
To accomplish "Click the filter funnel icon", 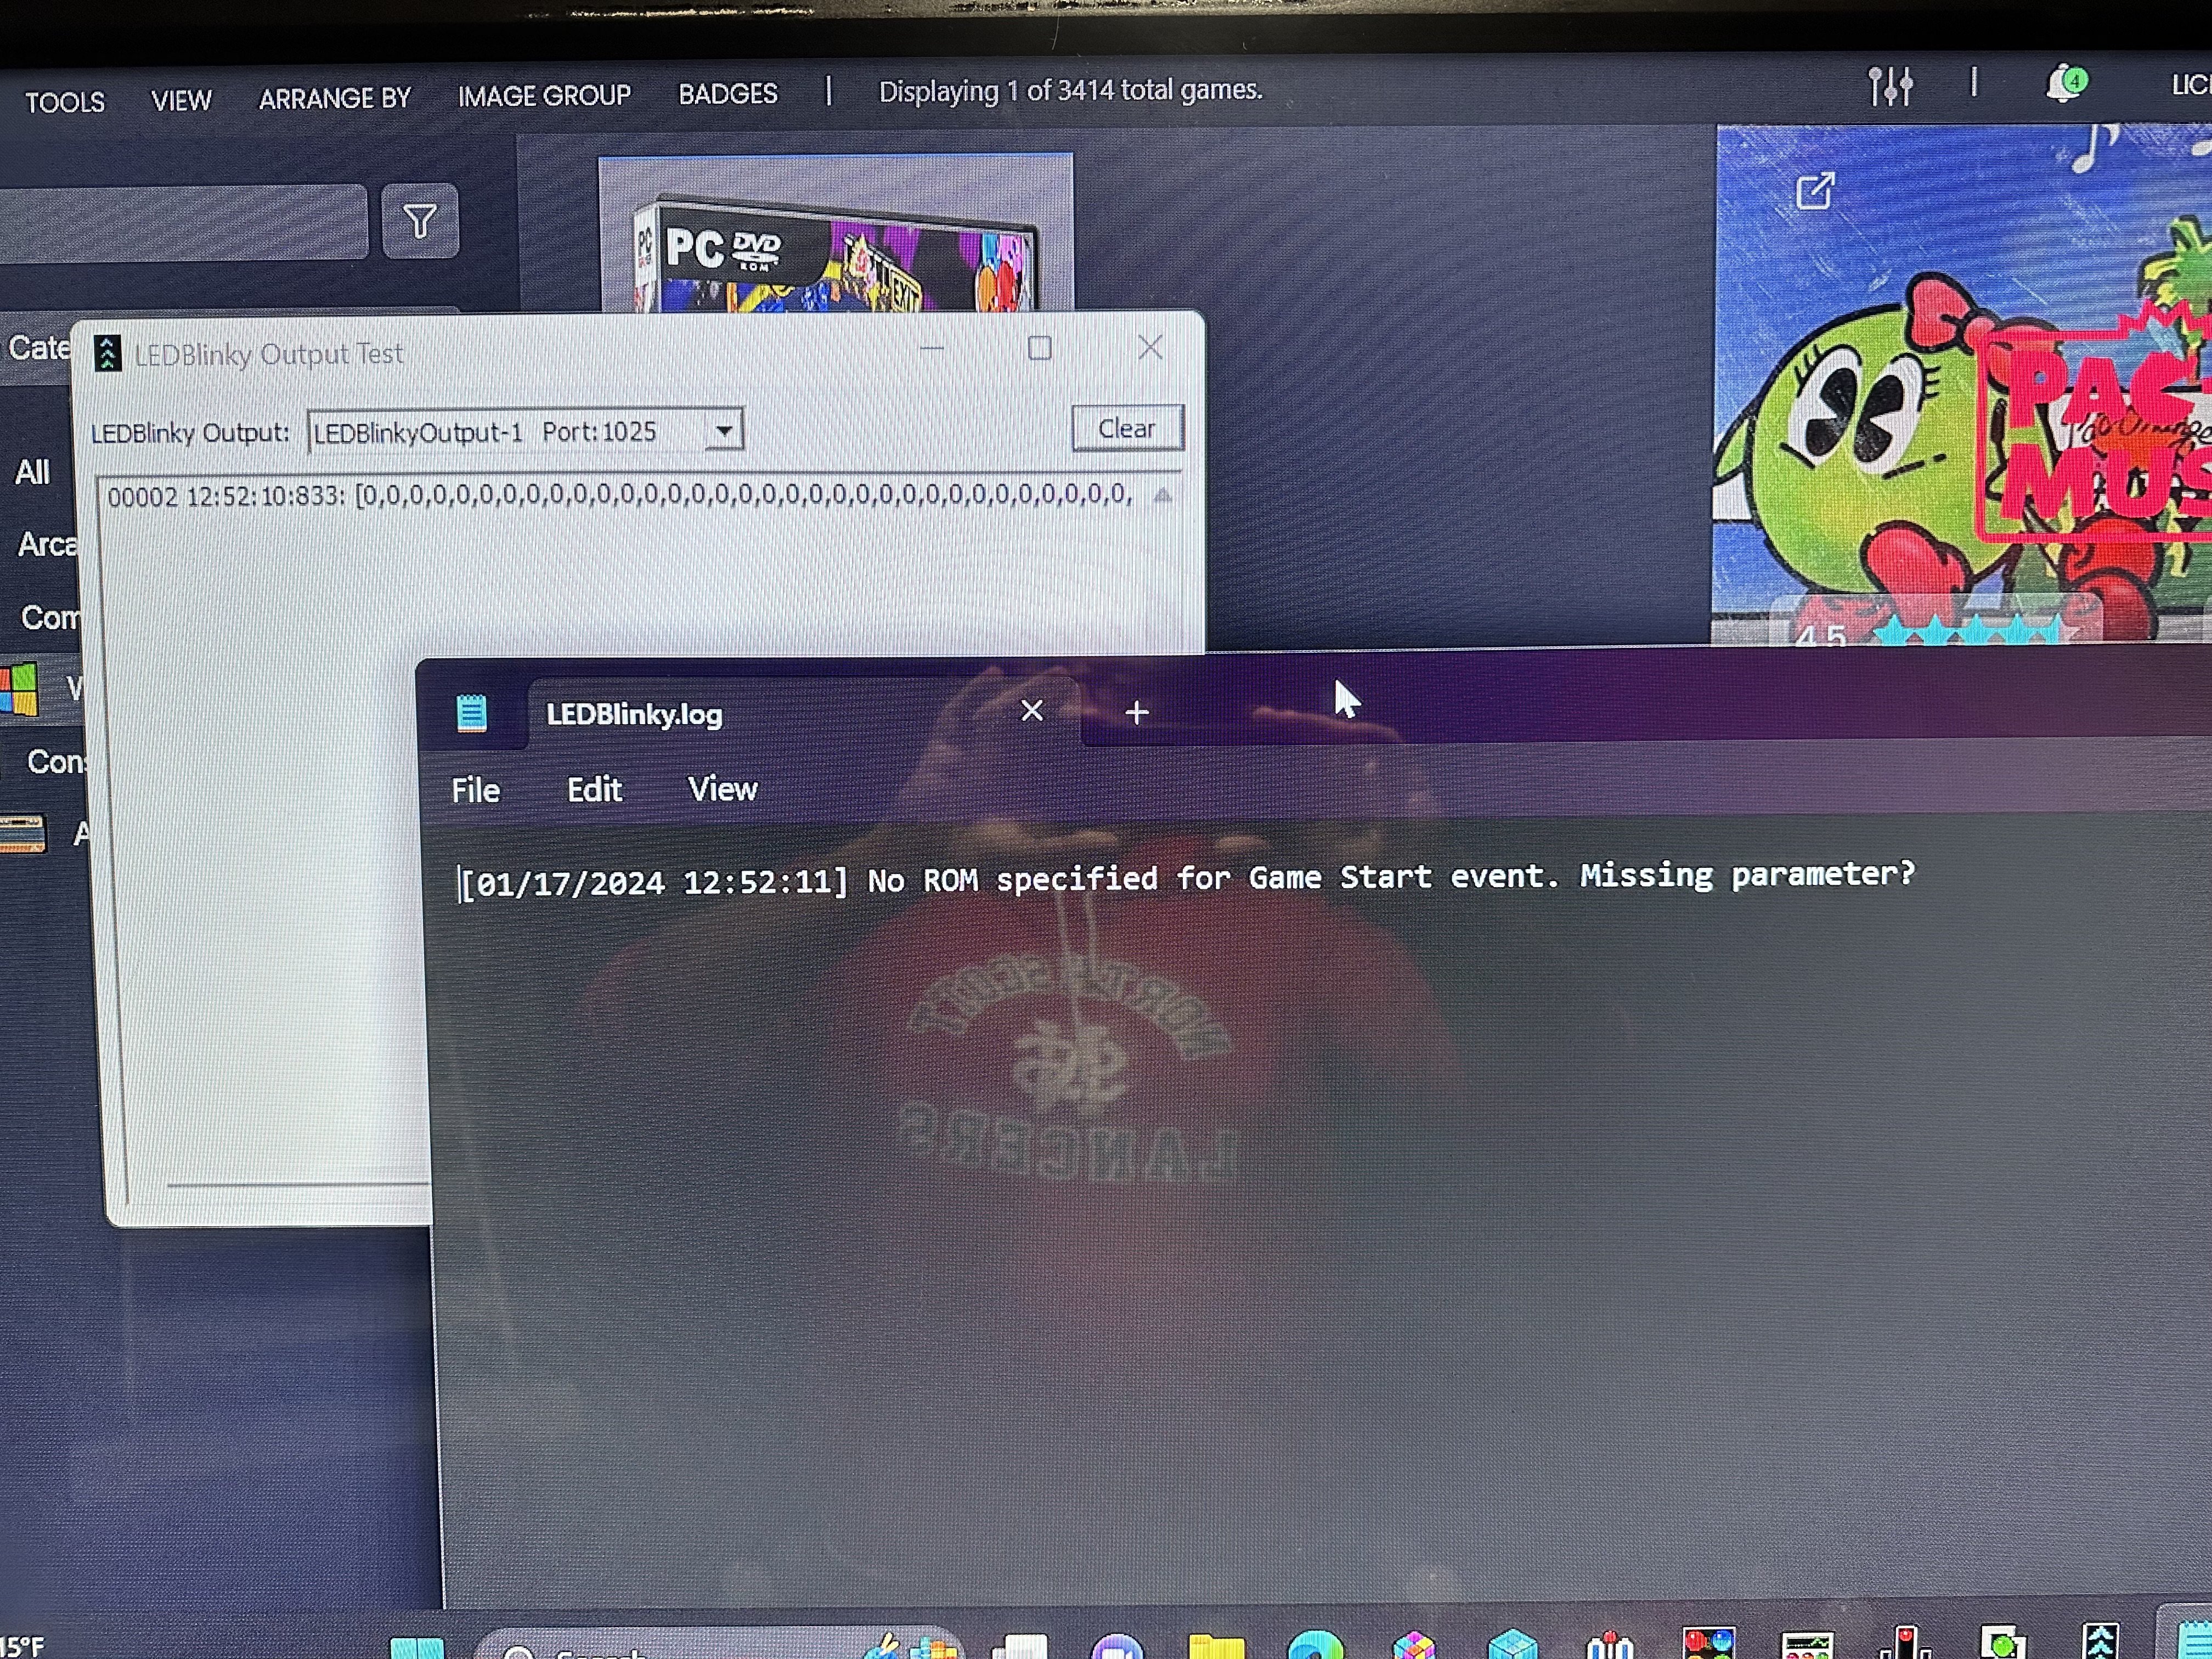I will tap(420, 221).
